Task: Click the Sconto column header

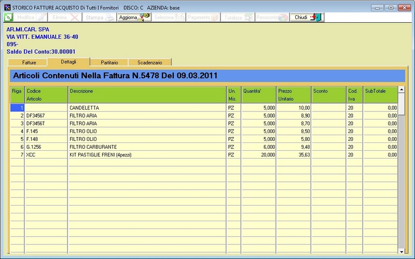Action: (329, 95)
